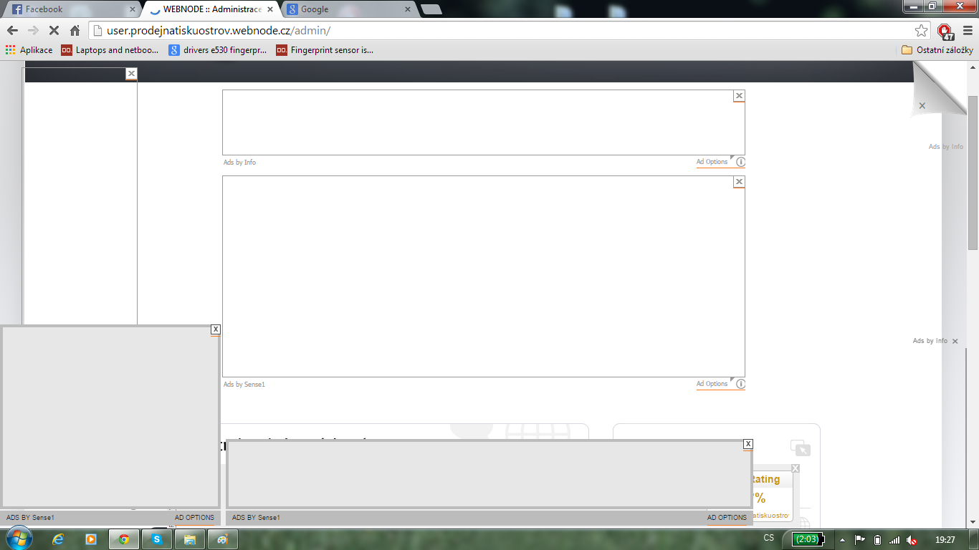
Task: Open the Windows Start menu
Action: coord(18,539)
